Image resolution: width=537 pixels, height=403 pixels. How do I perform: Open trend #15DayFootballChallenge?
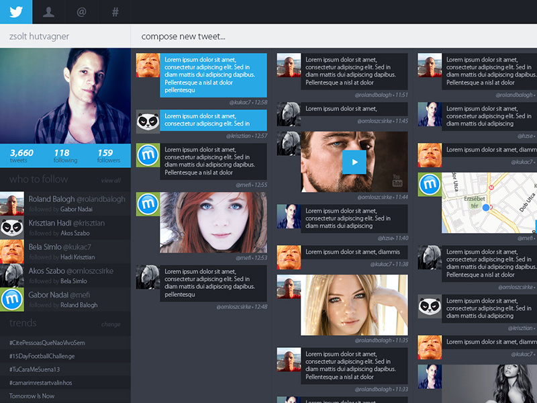click(x=42, y=356)
